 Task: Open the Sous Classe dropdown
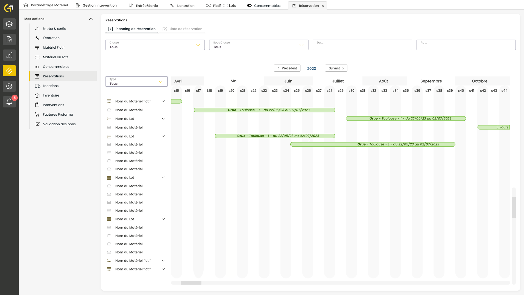pyautogui.click(x=259, y=45)
